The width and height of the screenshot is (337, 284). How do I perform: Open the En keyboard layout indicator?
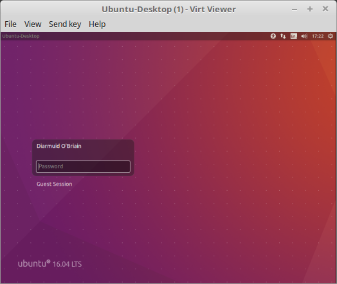pyautogui.click(x=293, y=36)
